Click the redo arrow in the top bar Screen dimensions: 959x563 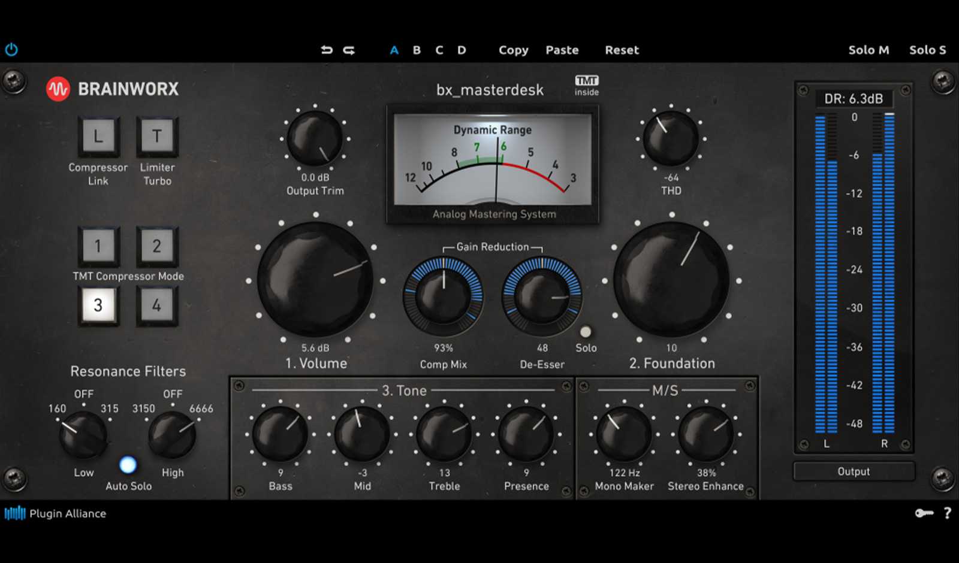click(x=348, y=50)
